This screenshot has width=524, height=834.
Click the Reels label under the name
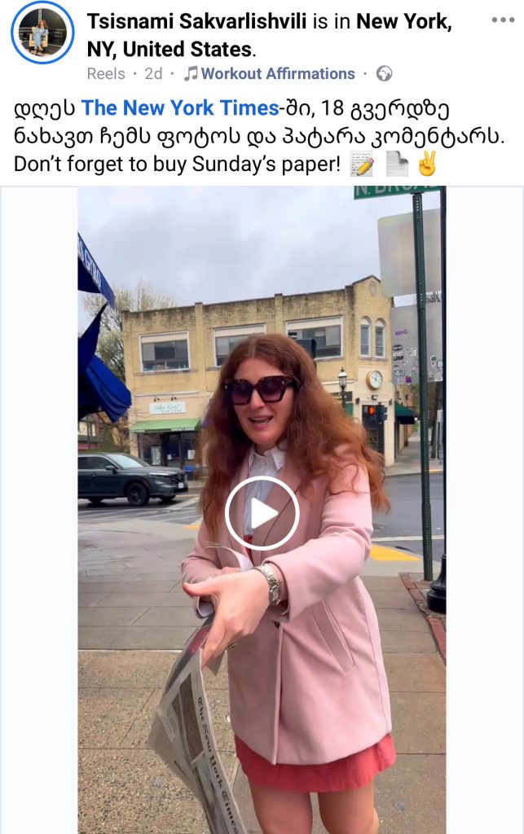(x=106, y=73)
